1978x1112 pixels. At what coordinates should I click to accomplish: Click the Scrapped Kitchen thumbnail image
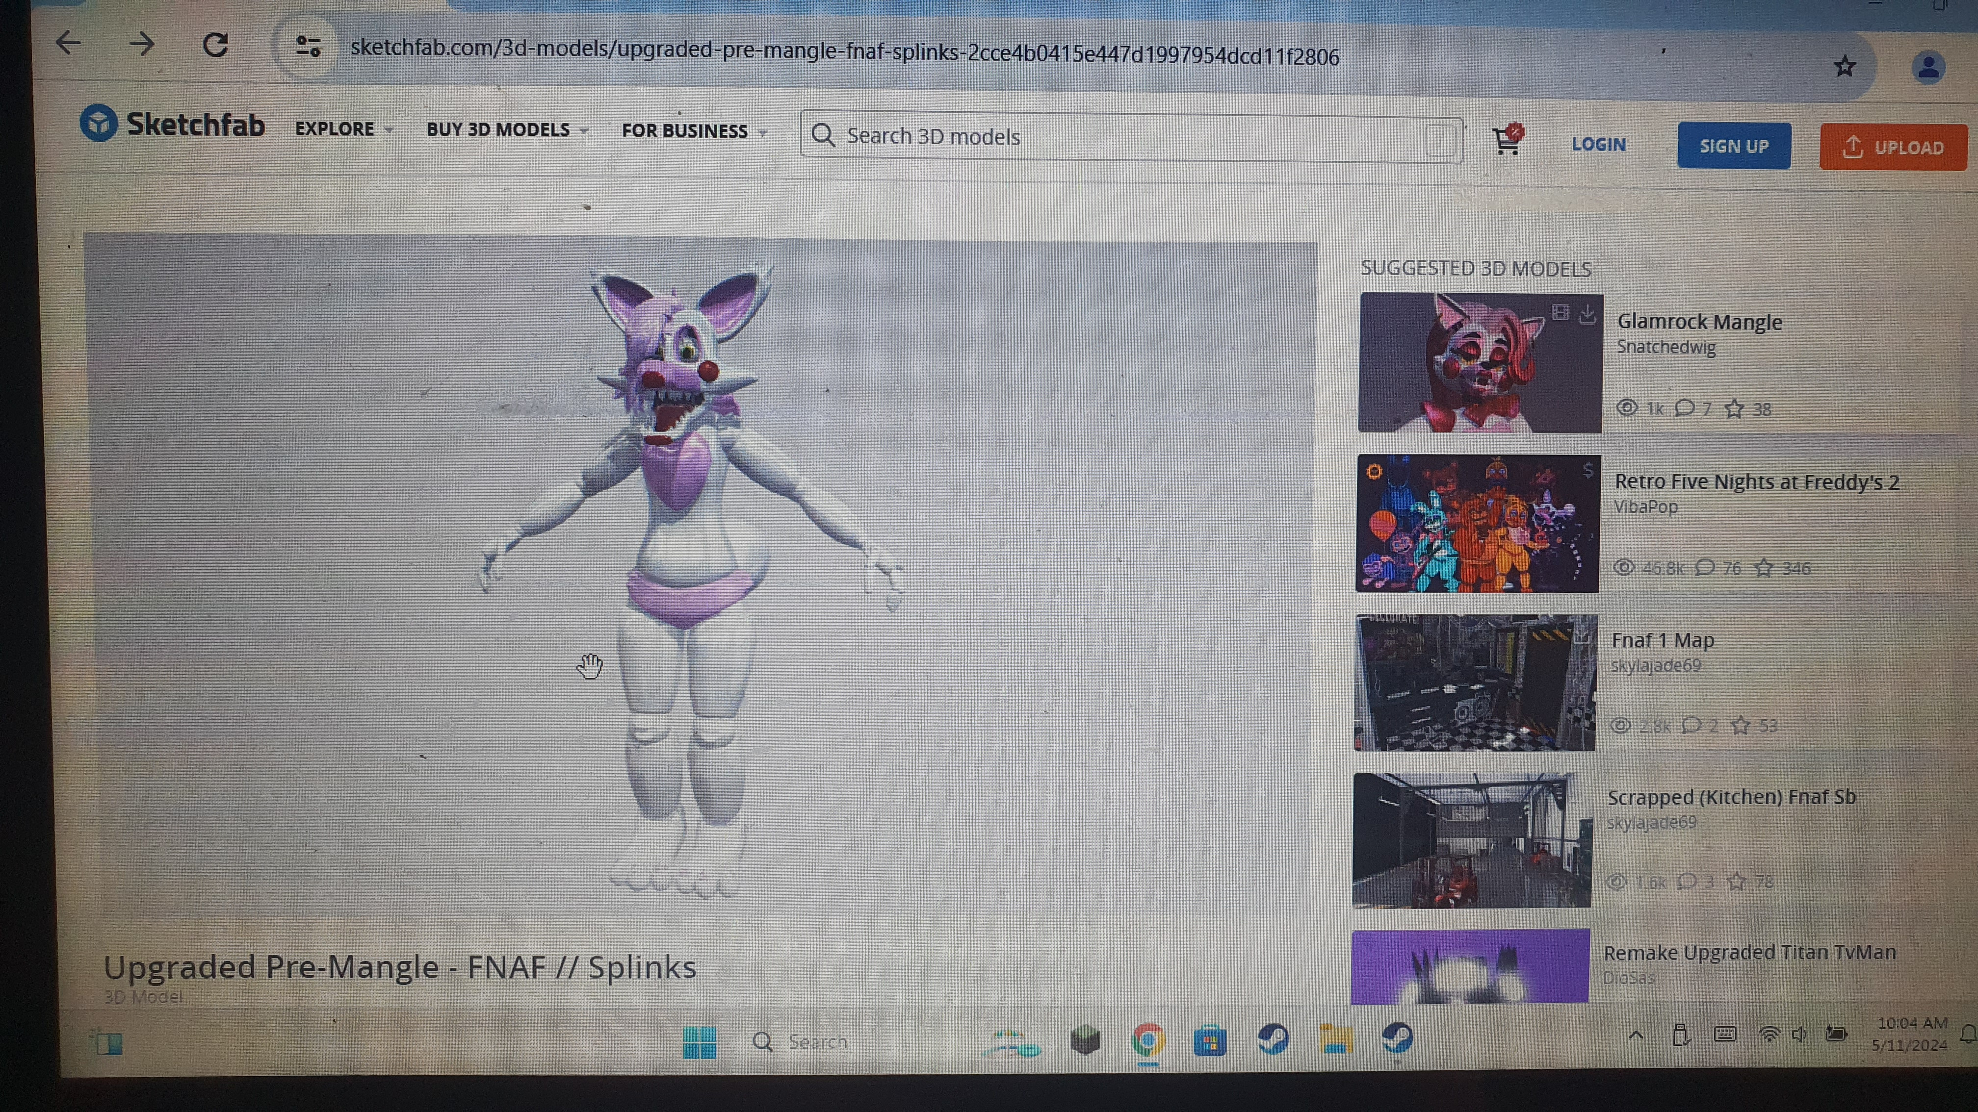point(1472,840)
